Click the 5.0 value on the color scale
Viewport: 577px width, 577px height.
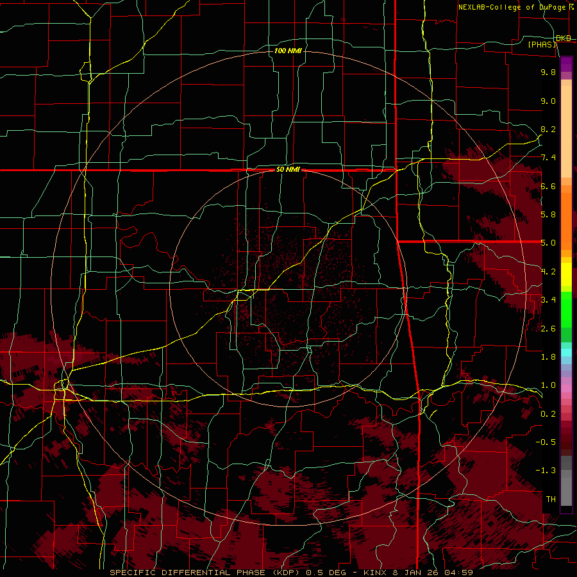[x=548, y=243]
